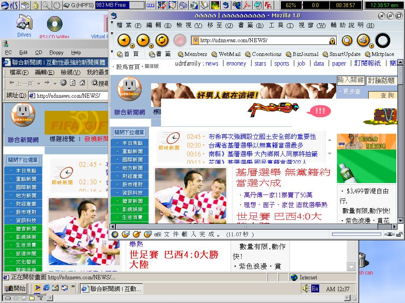405x303 pixels.
Task: Open the CD menu in Virtual PC
Action: (38, 52)
